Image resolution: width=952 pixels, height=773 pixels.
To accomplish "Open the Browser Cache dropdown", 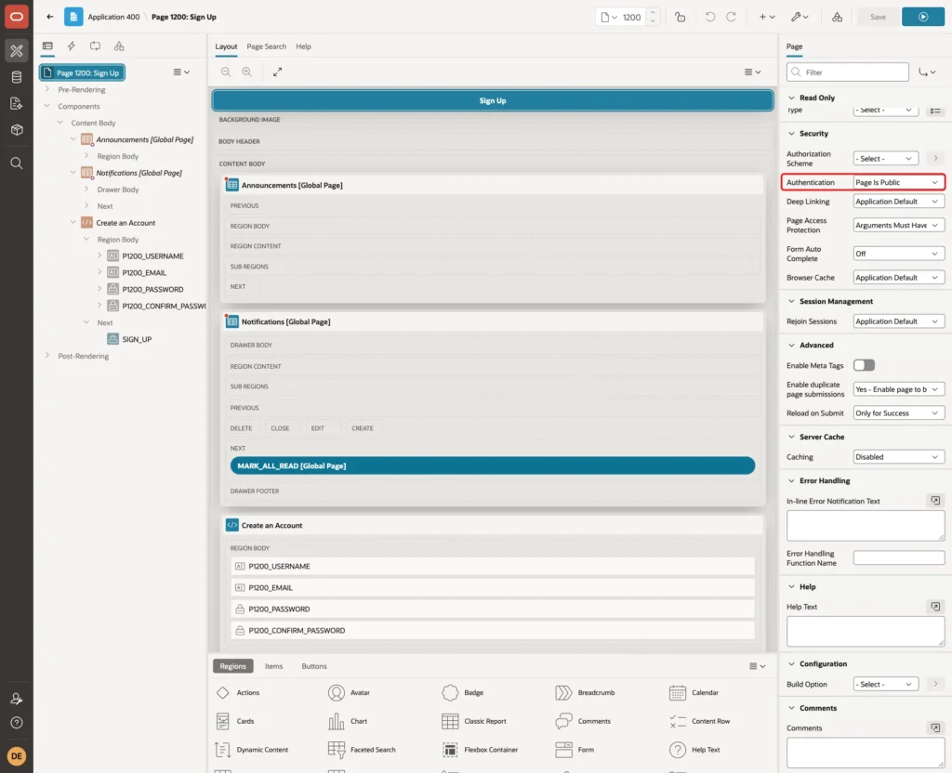I will pos(898,277).
